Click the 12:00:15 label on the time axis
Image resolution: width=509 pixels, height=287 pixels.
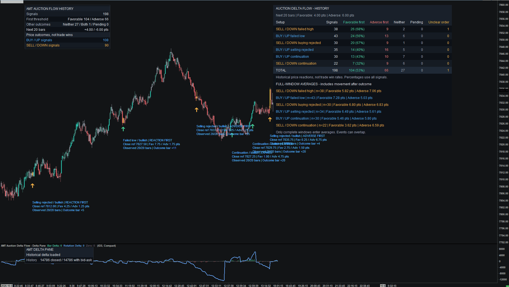154,286
